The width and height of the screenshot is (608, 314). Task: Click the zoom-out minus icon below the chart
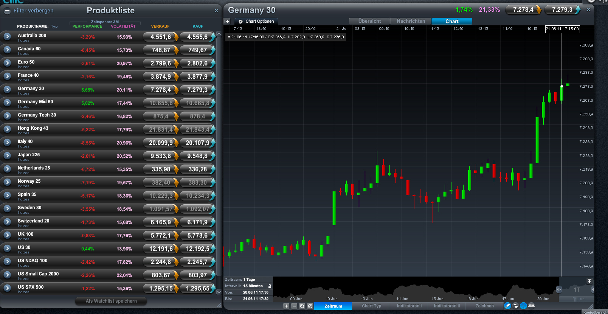coord(294,306)
